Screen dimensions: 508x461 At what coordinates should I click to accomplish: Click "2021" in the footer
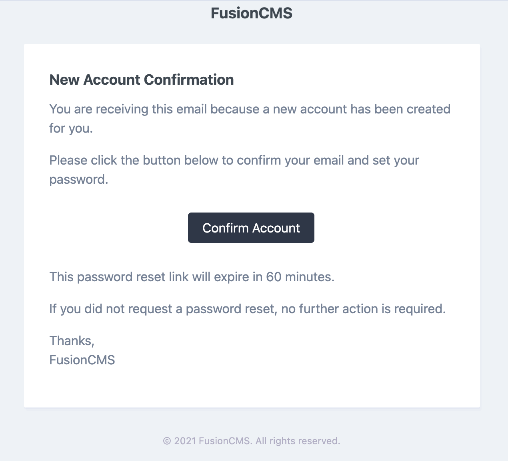tap(185, 441)
